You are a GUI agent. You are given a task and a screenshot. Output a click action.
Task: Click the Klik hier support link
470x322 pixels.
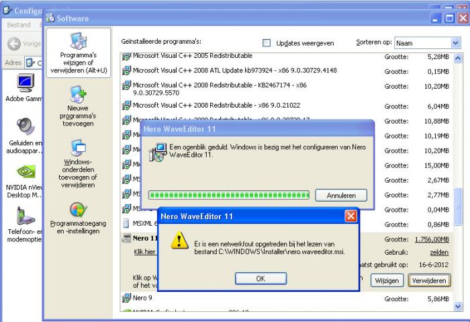144,252
